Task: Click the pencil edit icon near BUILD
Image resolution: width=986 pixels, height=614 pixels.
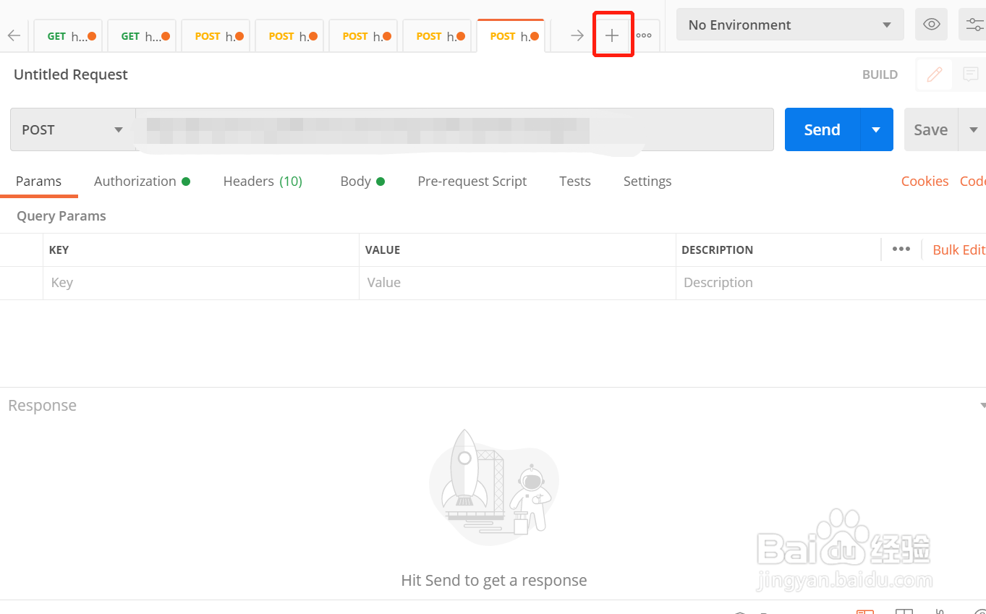Action: coord(935,74)
